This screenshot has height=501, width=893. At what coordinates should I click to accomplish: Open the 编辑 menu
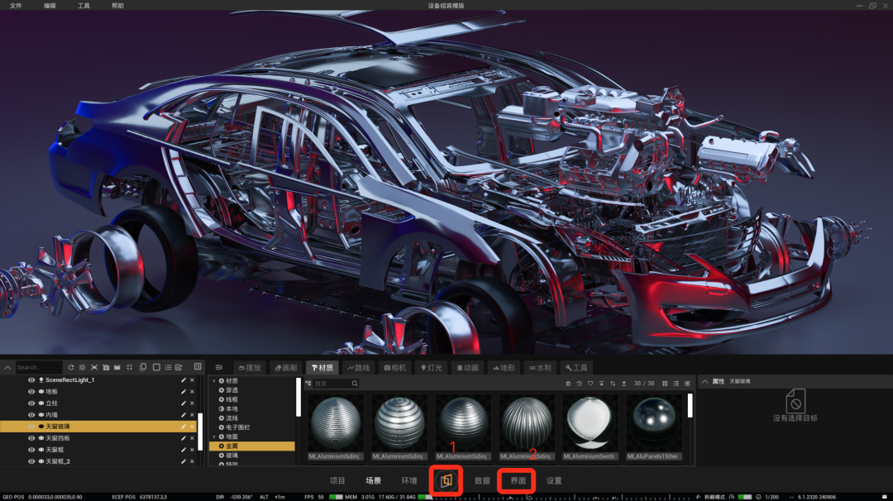pos(50,5)
